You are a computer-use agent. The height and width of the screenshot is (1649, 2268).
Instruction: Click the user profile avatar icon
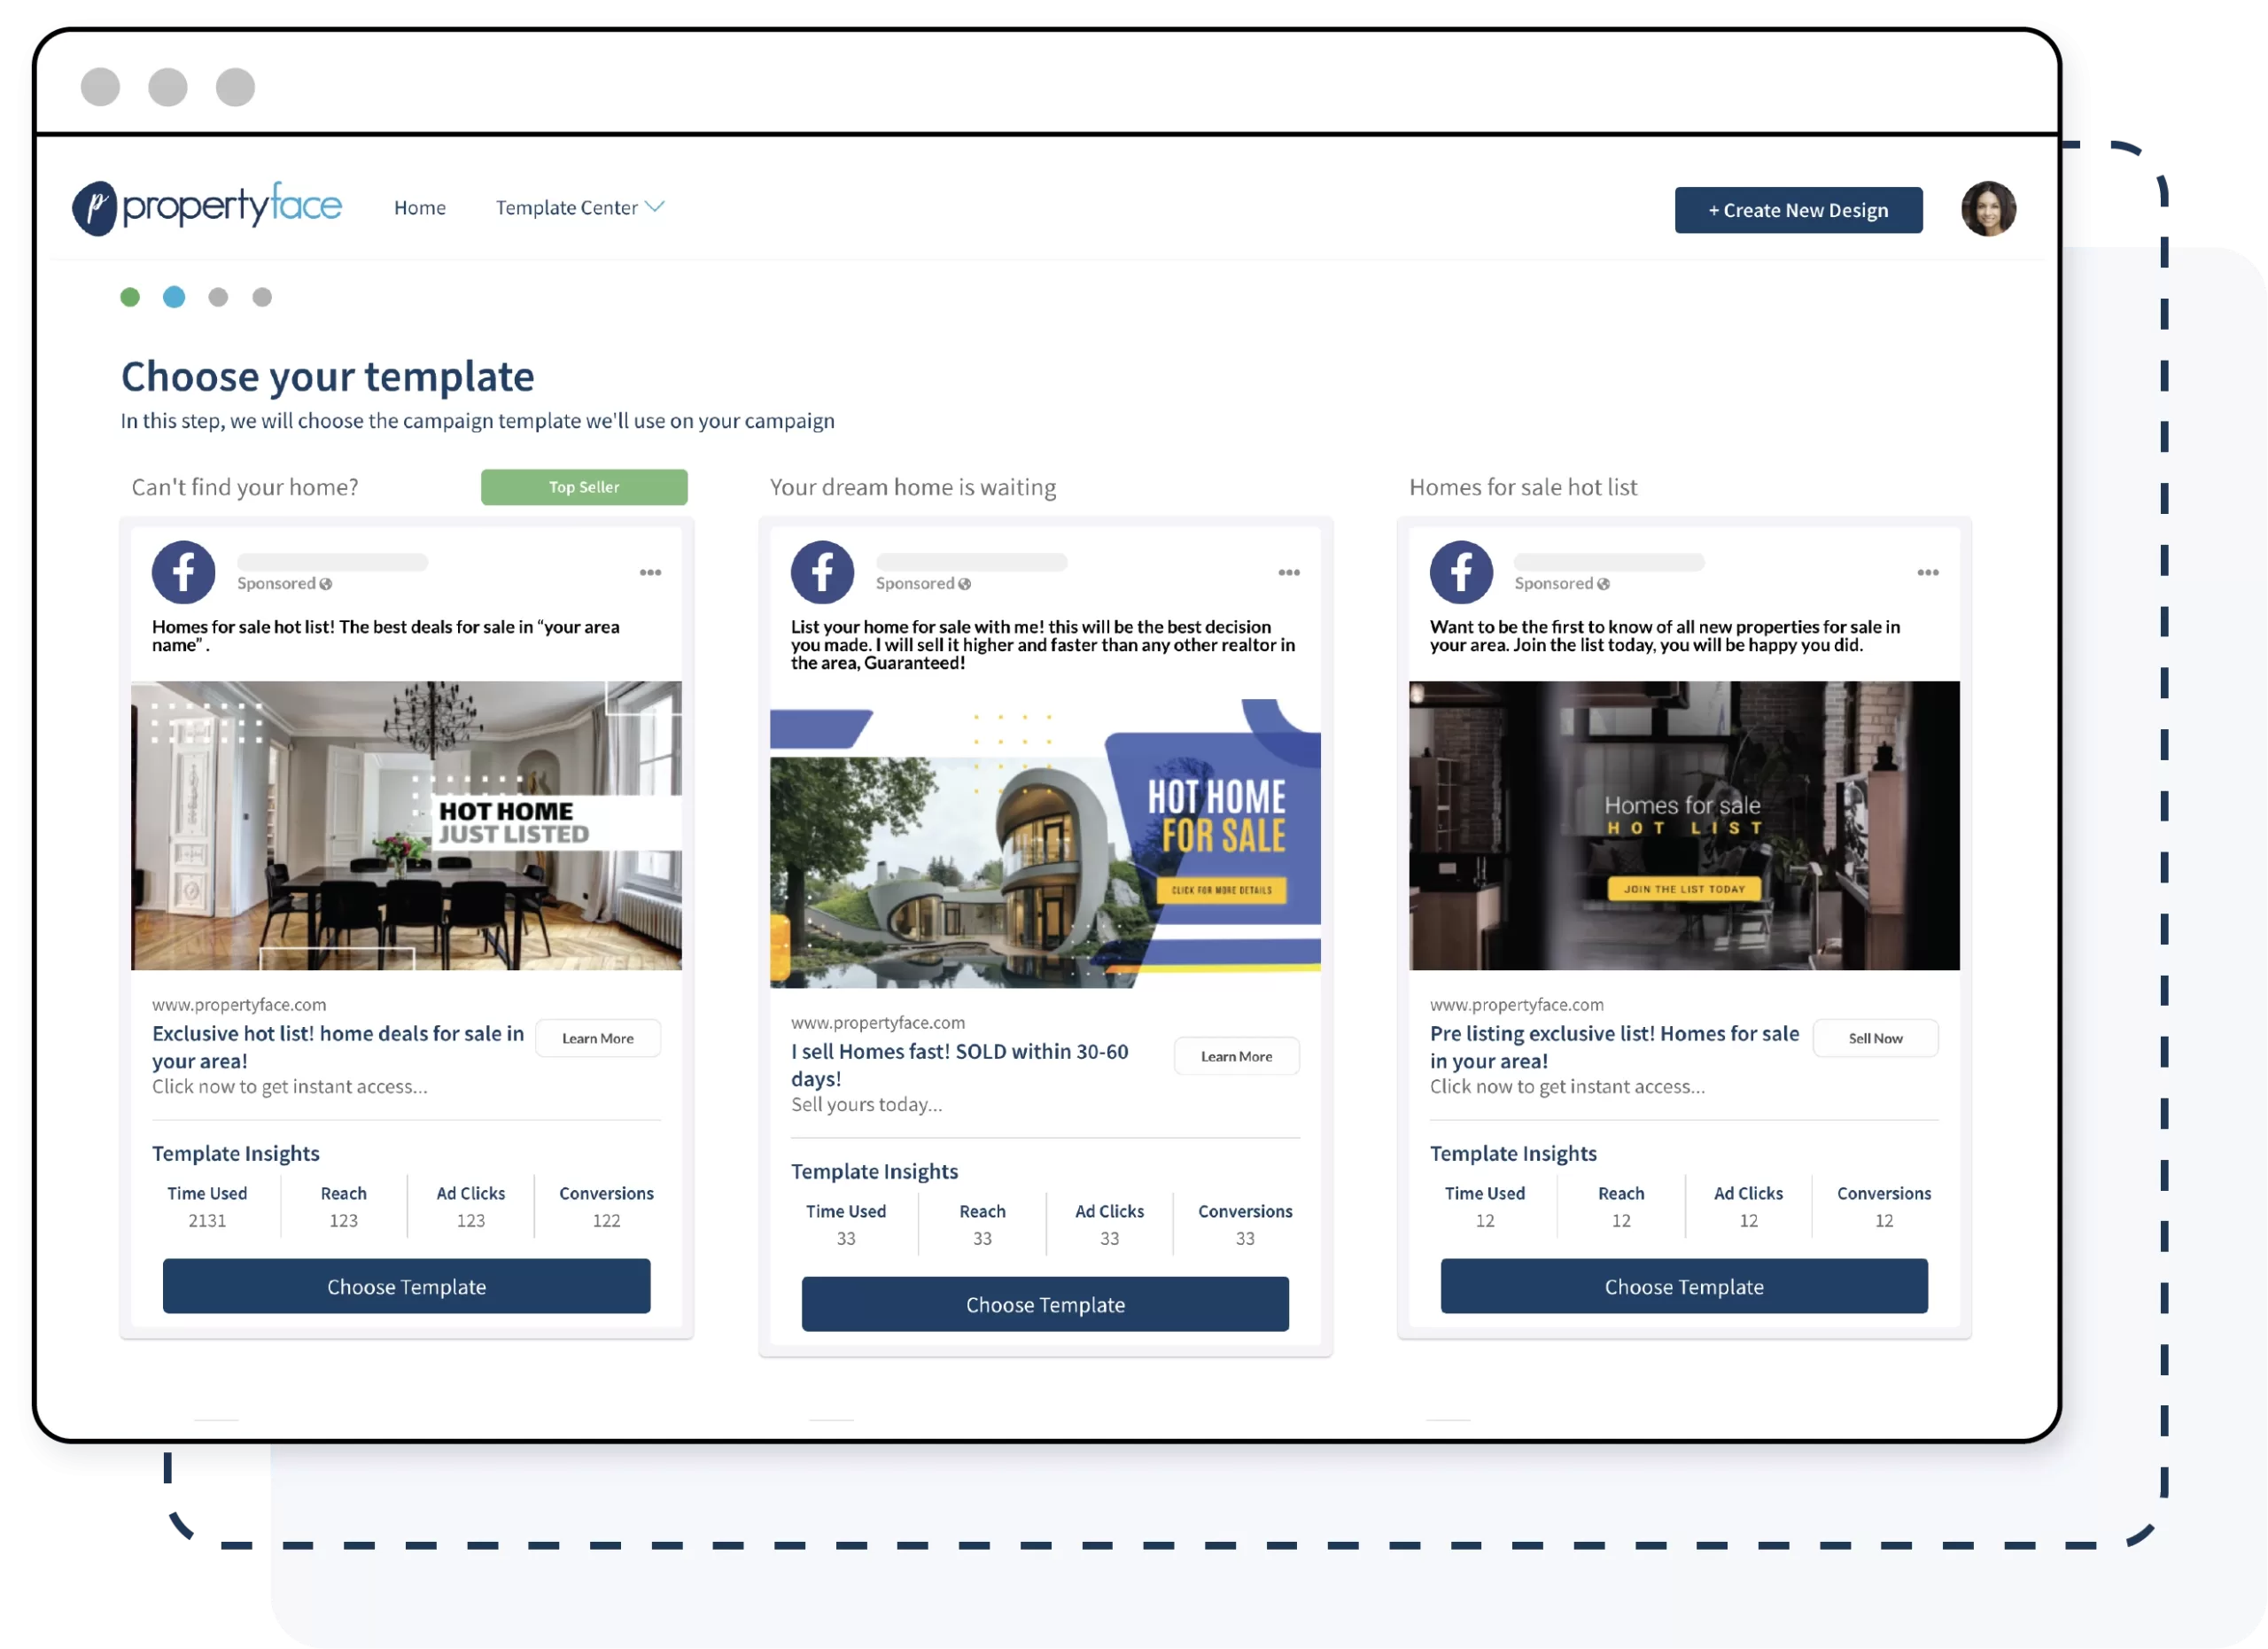point(1992,210)
